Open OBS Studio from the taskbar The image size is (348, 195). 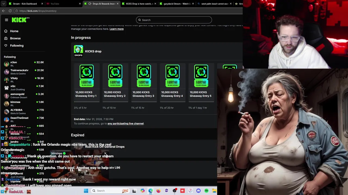coord(175,191)
